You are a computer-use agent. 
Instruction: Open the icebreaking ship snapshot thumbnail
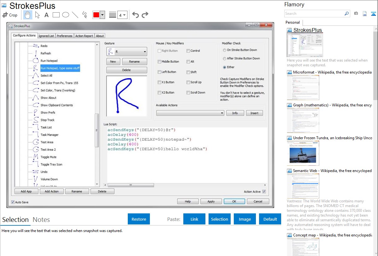point(303,153)
